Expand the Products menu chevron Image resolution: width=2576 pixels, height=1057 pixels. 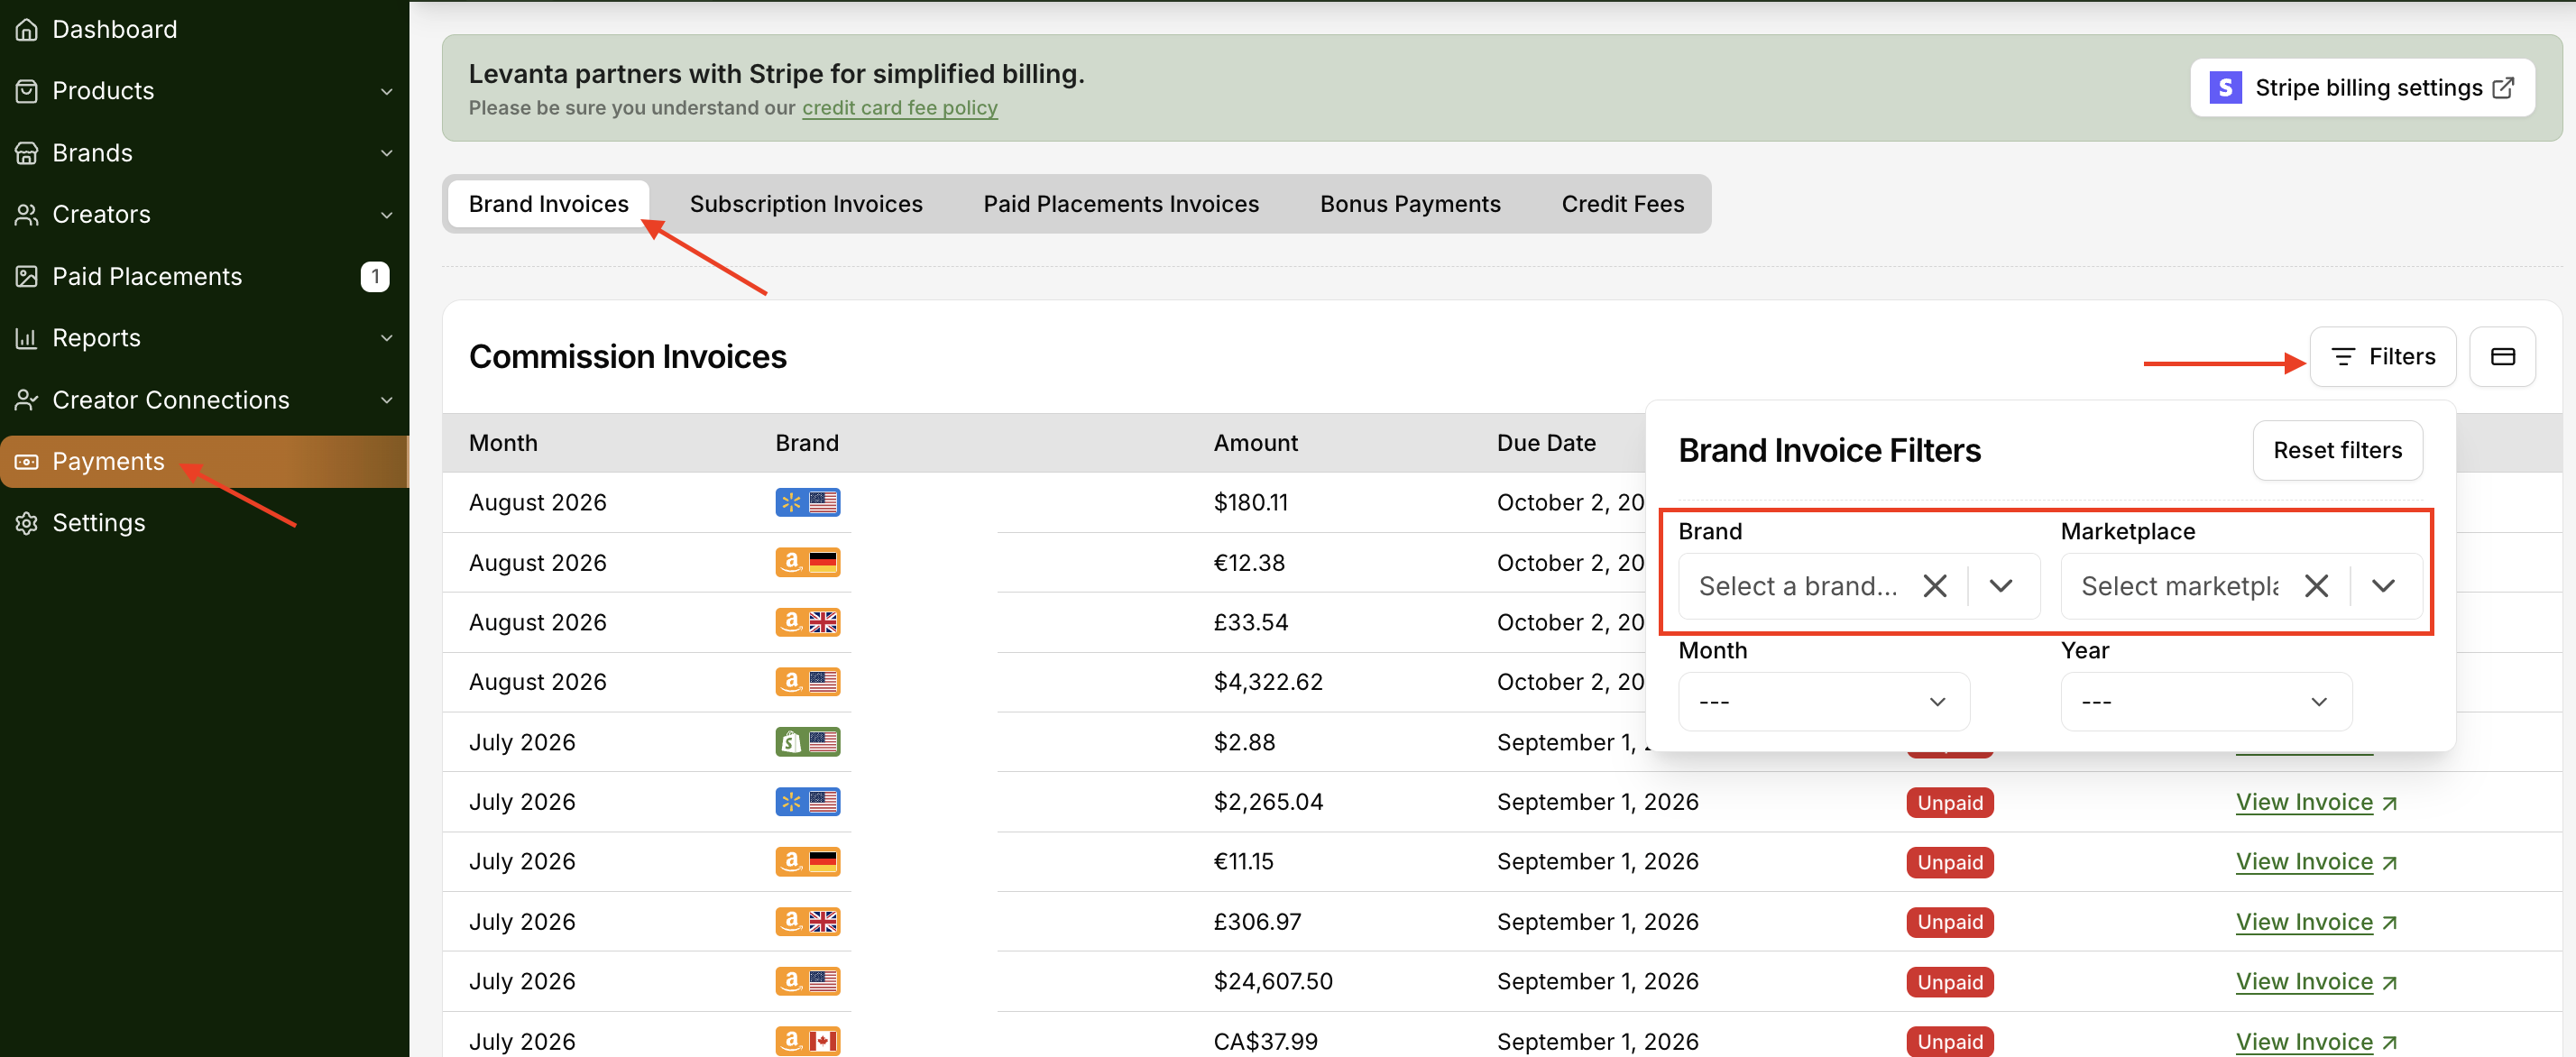coord(387,92)
